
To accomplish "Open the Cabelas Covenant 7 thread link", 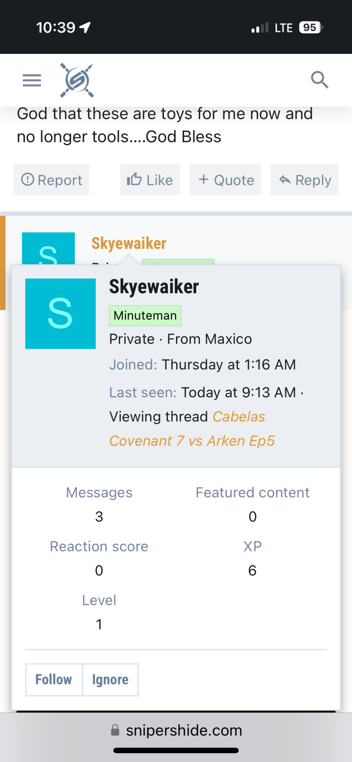I will tap(192, 429).
